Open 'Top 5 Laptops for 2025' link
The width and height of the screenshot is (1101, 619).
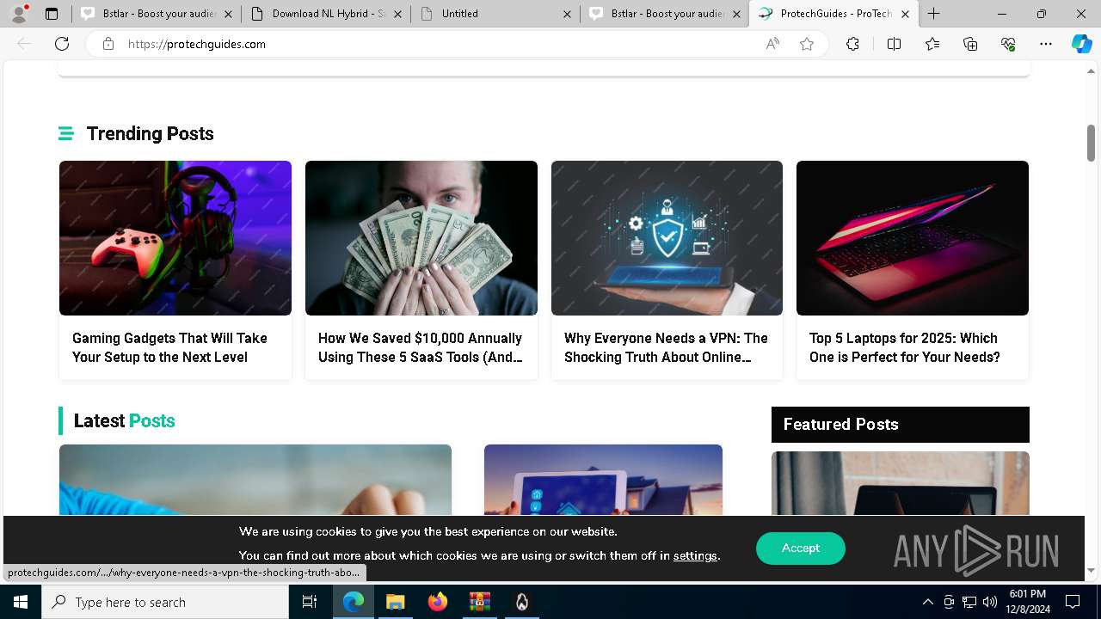(x=905, y=347)
